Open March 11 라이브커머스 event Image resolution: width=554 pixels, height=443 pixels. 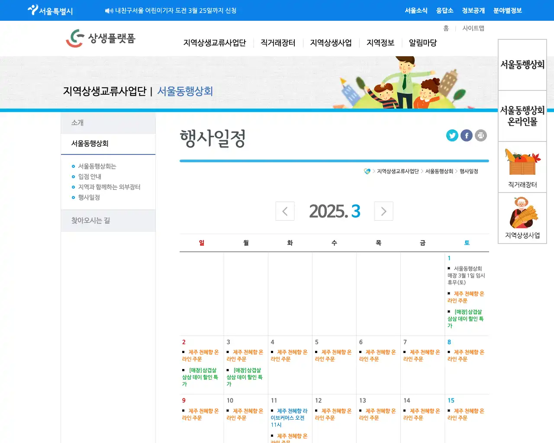(289, 418)
